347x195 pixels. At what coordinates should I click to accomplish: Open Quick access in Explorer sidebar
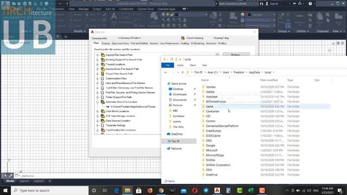click(x=178, y=83)
